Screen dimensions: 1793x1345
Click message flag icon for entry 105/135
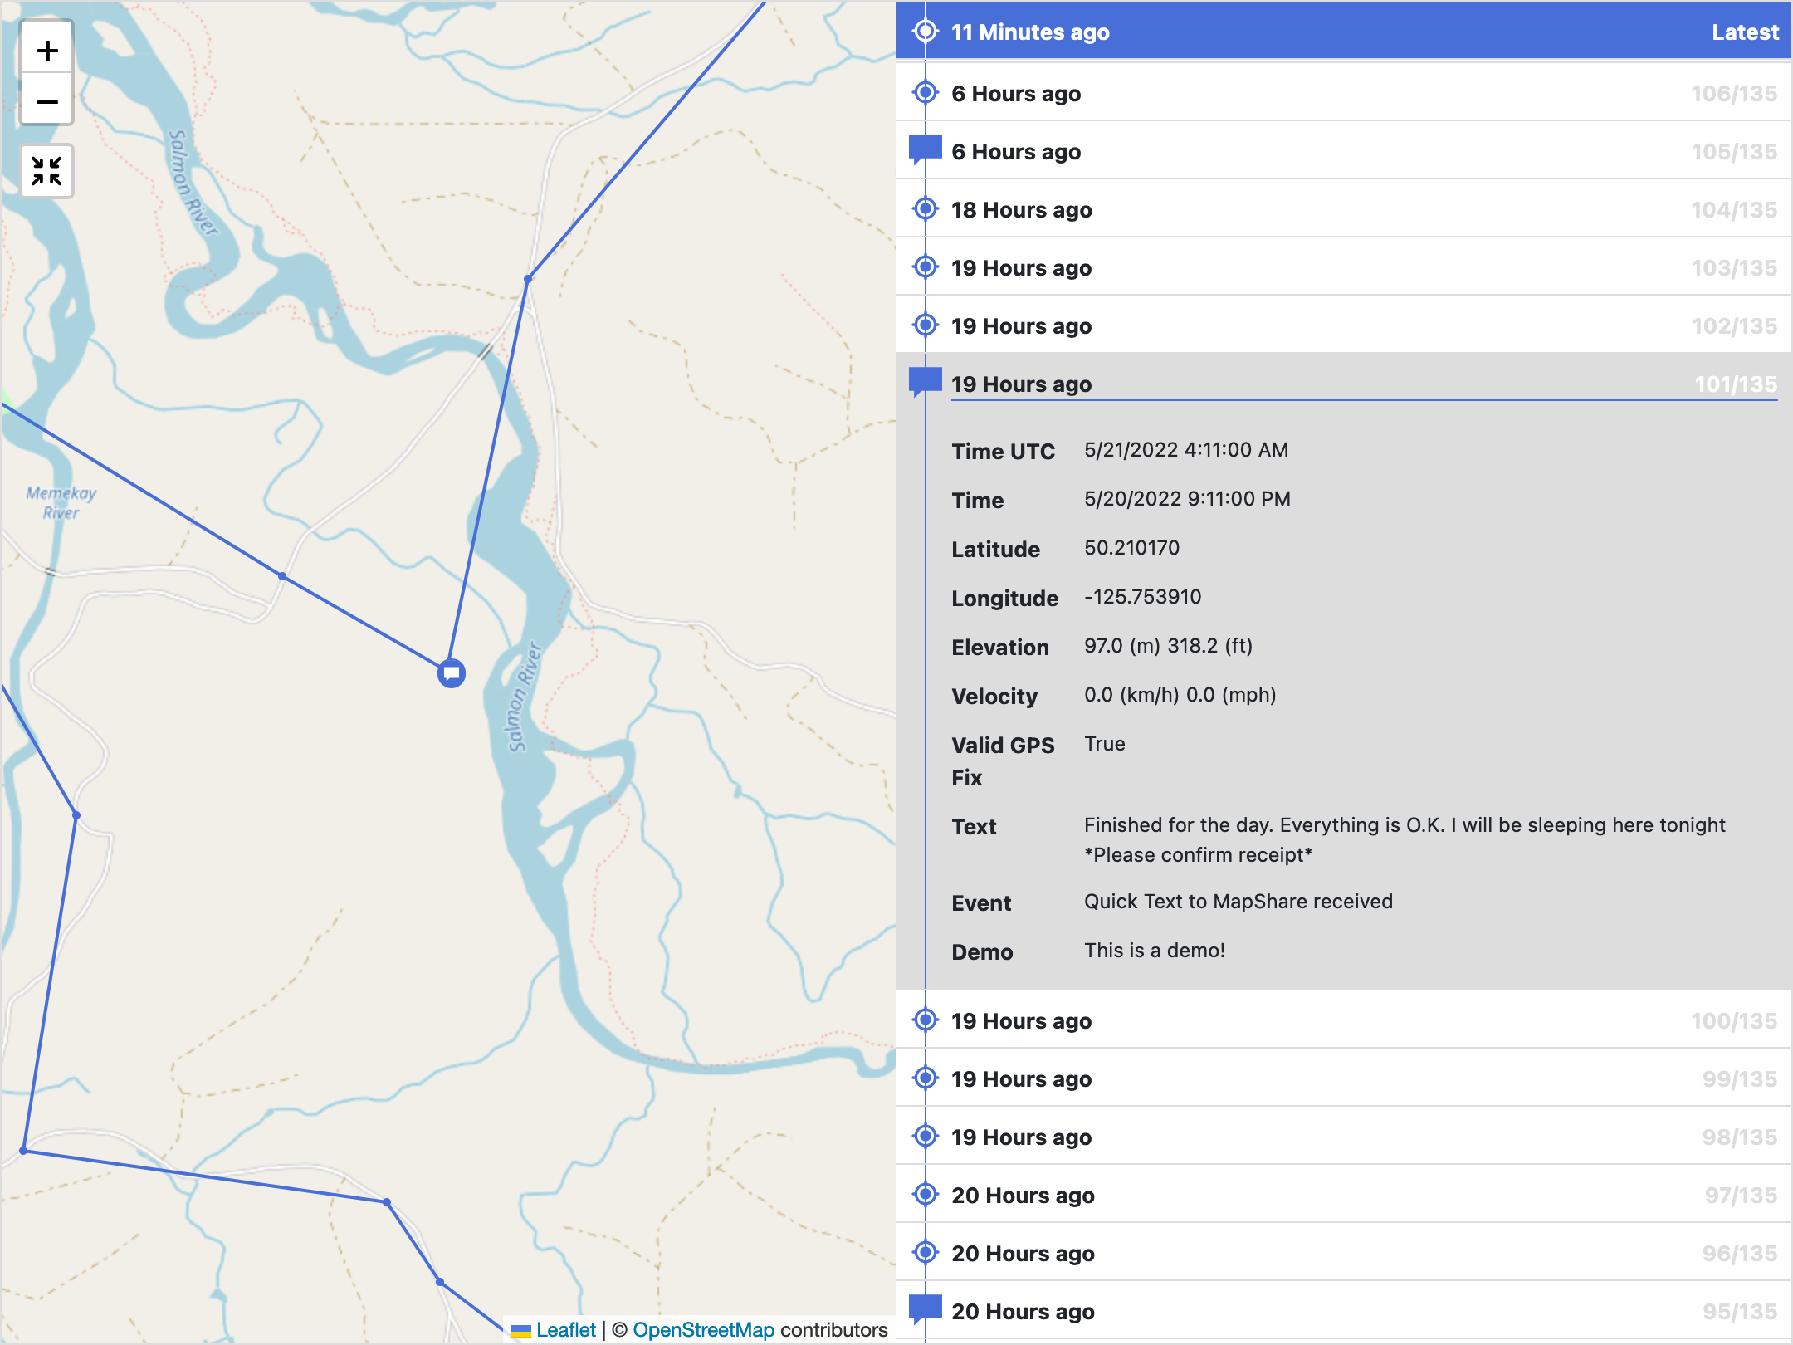click(925, 149)
